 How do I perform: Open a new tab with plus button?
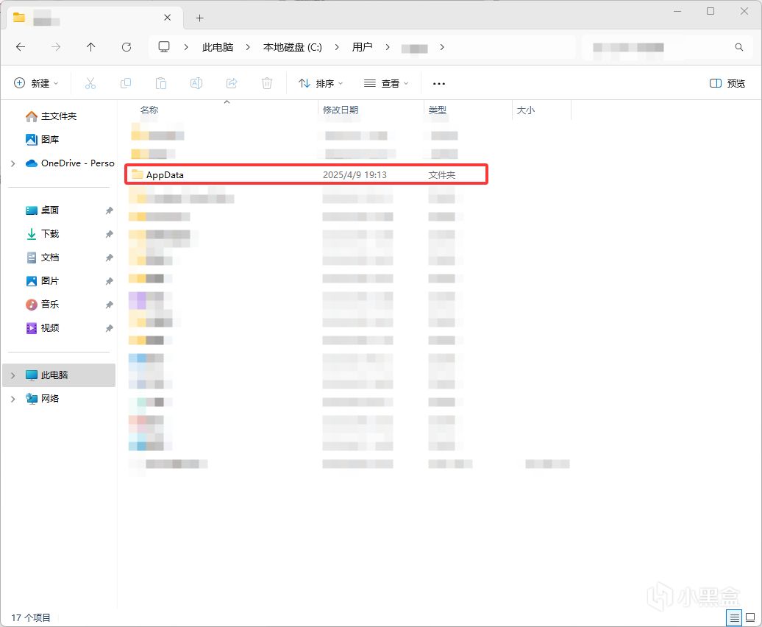(x=200, y=18)
